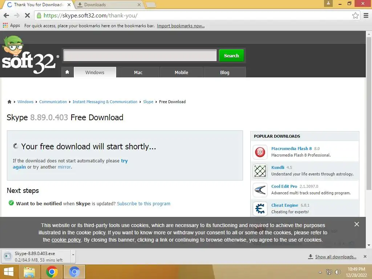Bookmark this page with the star icon
The image size is (372, 279).
pyautogui.click(x=355, y=16)
